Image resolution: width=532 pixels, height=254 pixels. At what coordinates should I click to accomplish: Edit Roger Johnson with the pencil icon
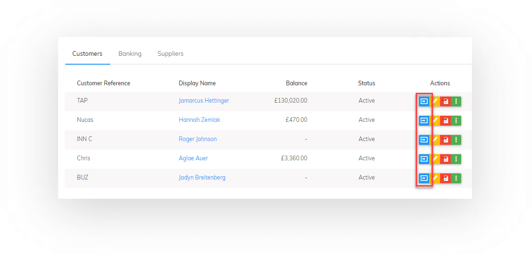(x=435, y=139)
